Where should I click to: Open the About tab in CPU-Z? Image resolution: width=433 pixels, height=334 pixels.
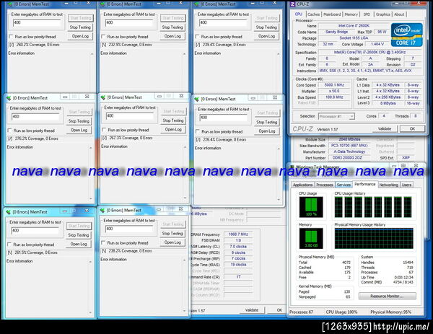(x=399, y=14)
